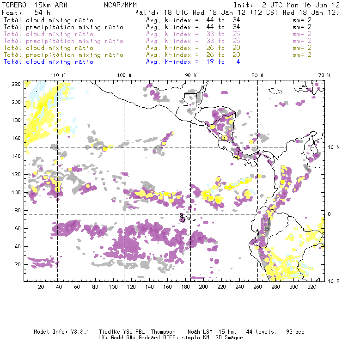Viewport: 342px width, 342px height.
Task: Click 'Thompson' in the model info footer
Action: [163, 332]
